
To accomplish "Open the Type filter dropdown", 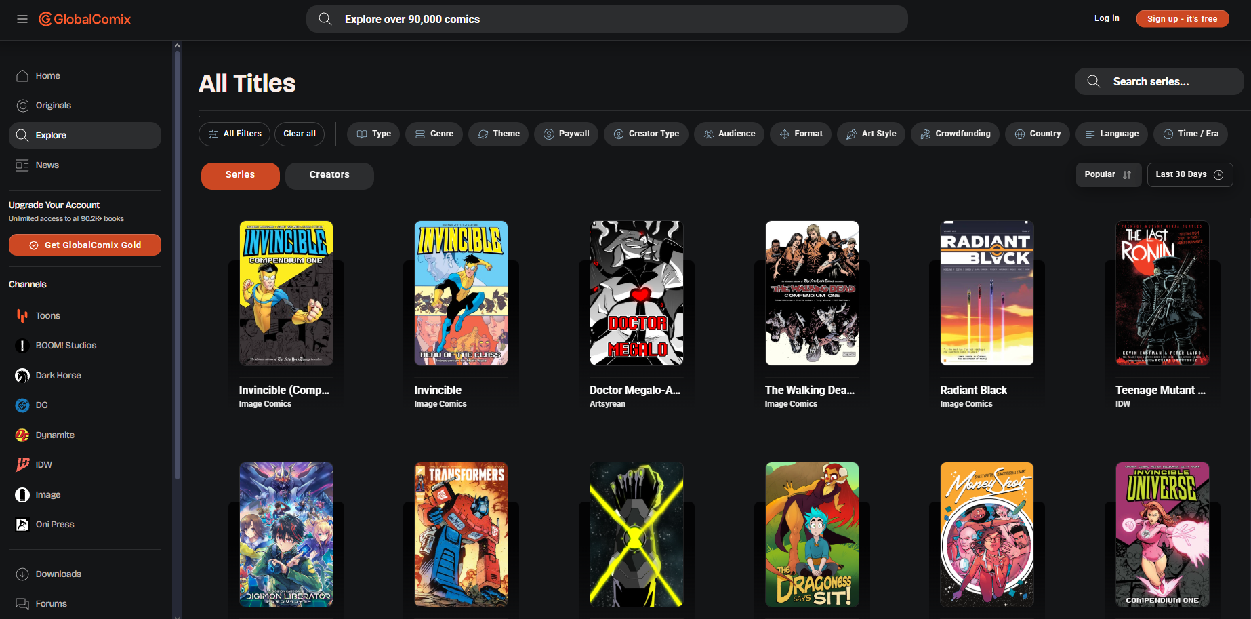I will pos(373,134).
